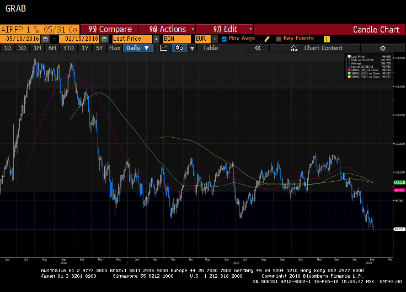This screenshot has width=406, height=292.
Task: Select the 6M range tab
Action: (52, 48)
